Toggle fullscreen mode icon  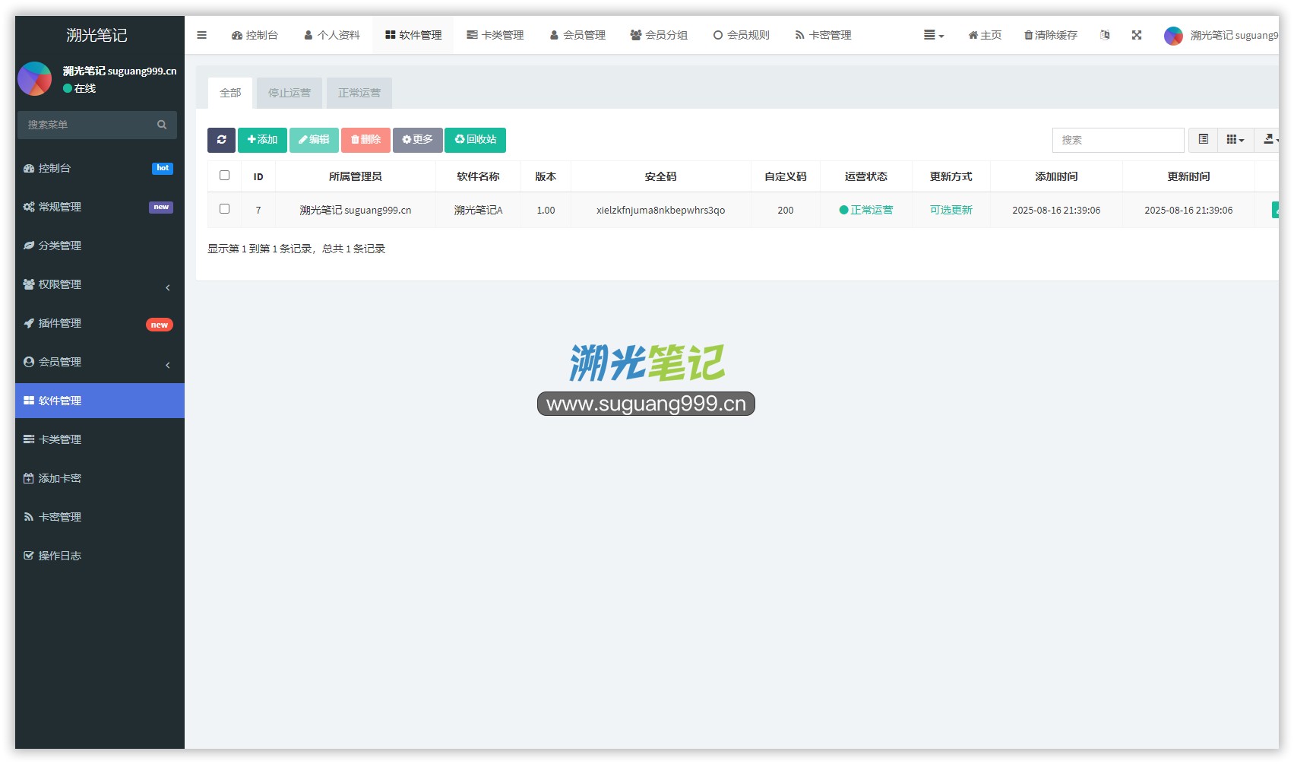click(x=1137, y=35)
